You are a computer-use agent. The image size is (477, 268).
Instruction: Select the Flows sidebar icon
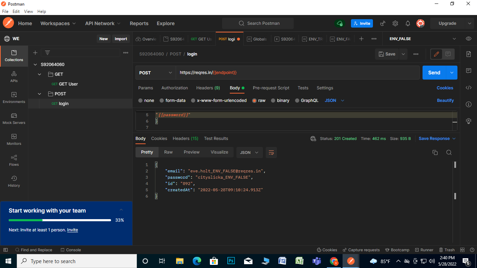(x=14, y=161)
